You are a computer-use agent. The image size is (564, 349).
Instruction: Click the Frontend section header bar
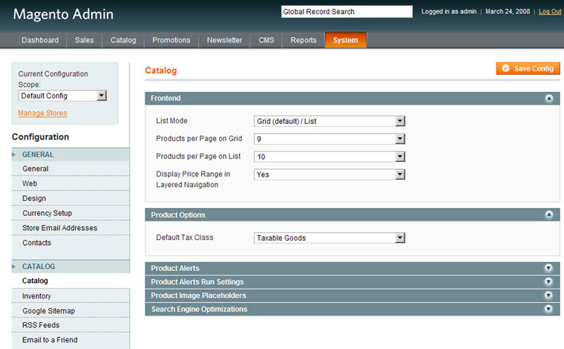[x=352, y=98]
